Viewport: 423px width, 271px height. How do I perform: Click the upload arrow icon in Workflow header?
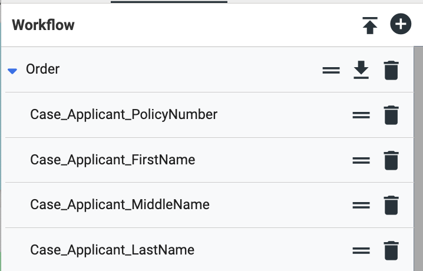pyautogui.click(x=370, y=25)
